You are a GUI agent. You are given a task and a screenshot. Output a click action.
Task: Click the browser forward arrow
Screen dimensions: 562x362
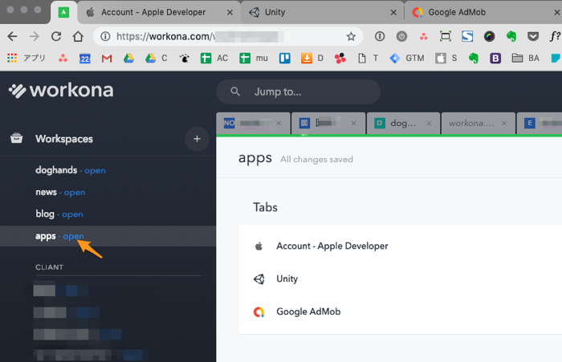point(34,36)
